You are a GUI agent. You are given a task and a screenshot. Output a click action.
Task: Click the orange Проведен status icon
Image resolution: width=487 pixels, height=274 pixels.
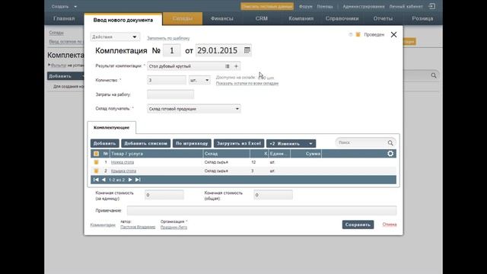point(358,34)
